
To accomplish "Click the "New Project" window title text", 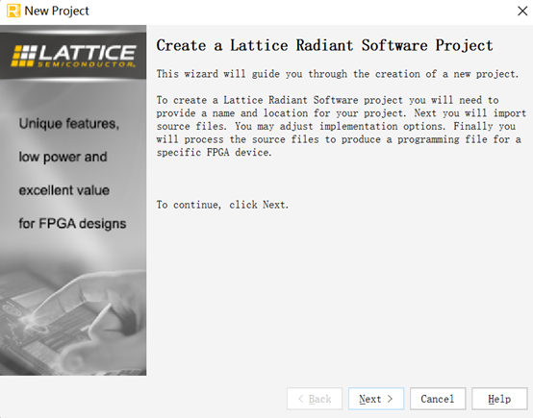I will coord(57,11).
